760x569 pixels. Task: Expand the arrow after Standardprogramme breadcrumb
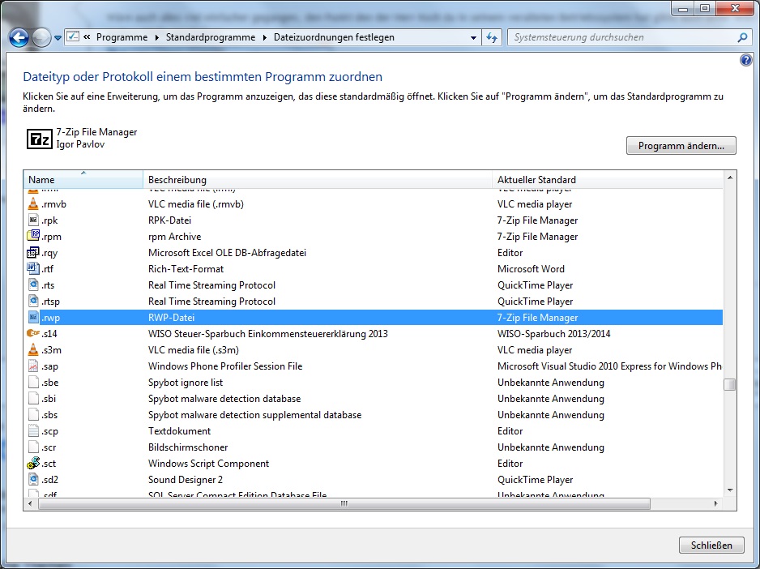265,37
